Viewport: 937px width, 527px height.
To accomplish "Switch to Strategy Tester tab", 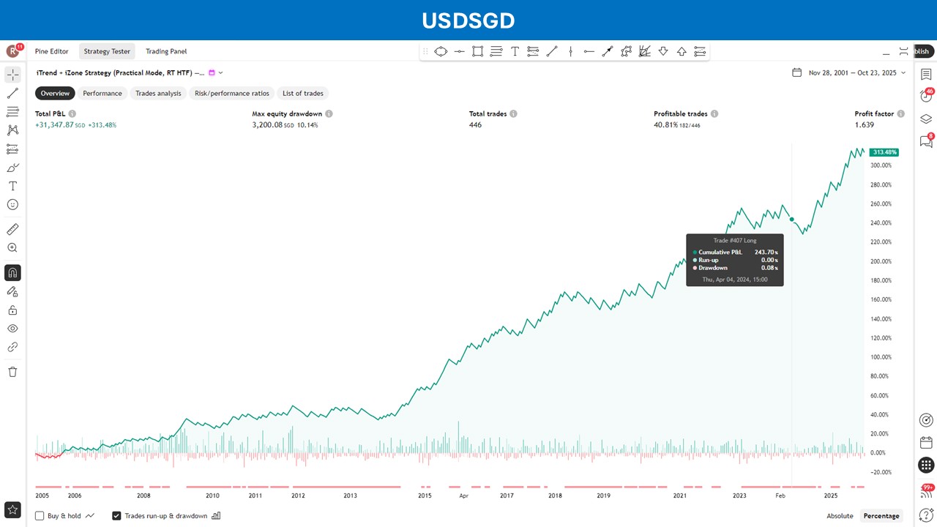I will point(107,51).
